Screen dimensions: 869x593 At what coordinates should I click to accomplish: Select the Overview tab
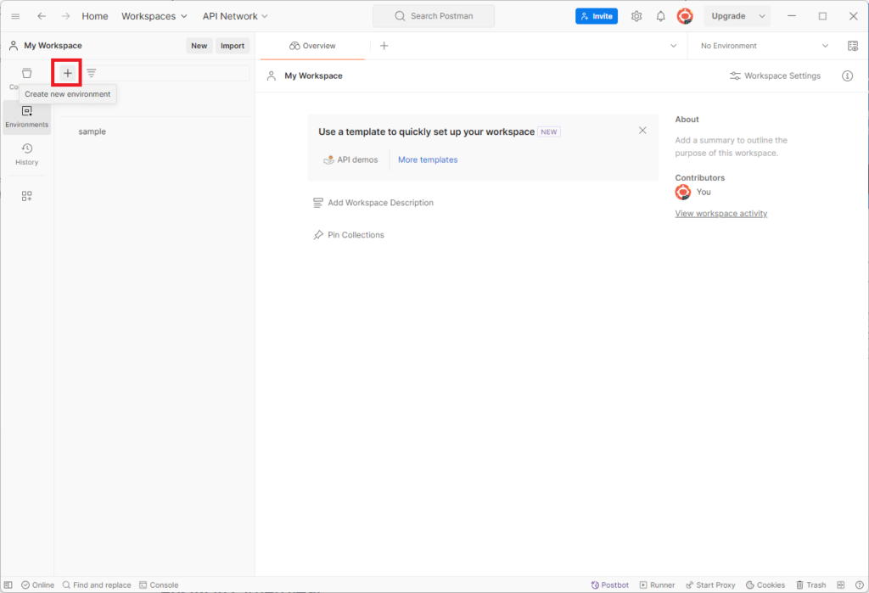pyautogui.click(x=312, y=46)
